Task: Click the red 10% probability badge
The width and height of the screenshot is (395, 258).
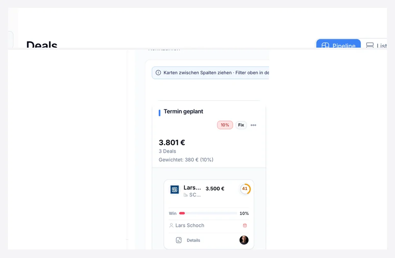Action: 225,125
